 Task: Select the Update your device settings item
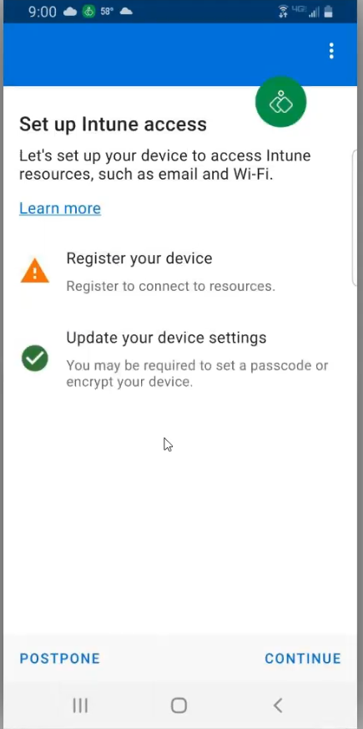[x=182, y=359]
